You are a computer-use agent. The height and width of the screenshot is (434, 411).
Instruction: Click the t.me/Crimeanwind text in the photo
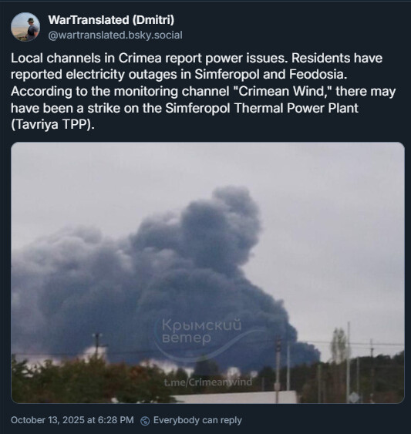[x=208, y=382]
